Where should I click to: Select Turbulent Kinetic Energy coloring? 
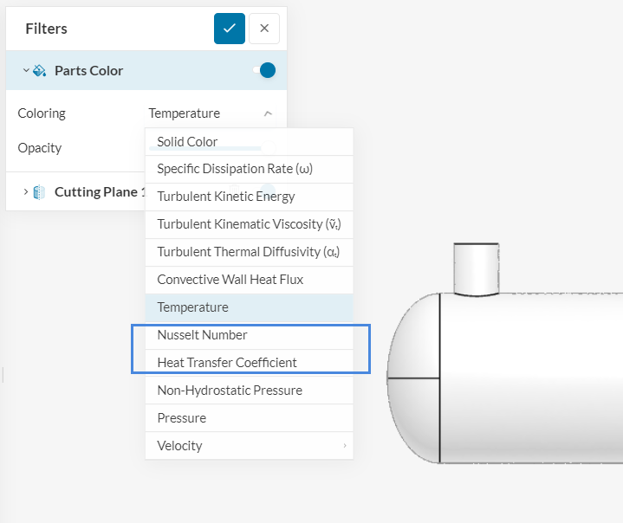coord(225,197)
